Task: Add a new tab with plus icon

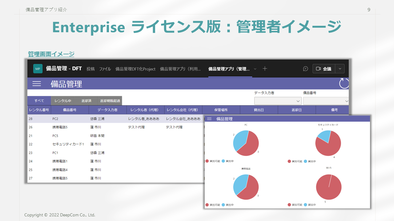Action: (265, 68)
